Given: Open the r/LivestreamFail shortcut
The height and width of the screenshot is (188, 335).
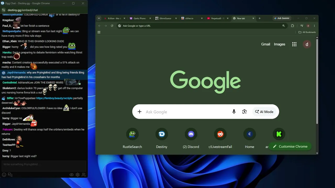Looking at the screenshot, I should tap(220, 139).
